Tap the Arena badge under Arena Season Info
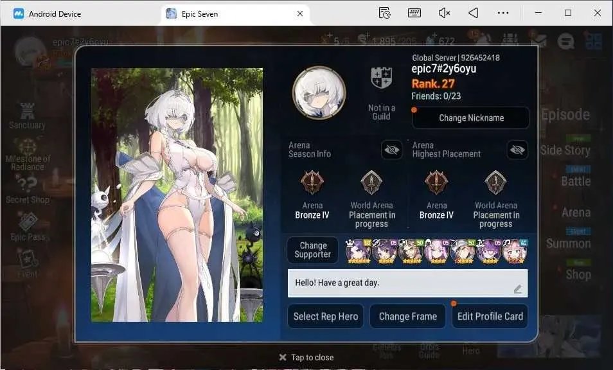 click(312, 182)
